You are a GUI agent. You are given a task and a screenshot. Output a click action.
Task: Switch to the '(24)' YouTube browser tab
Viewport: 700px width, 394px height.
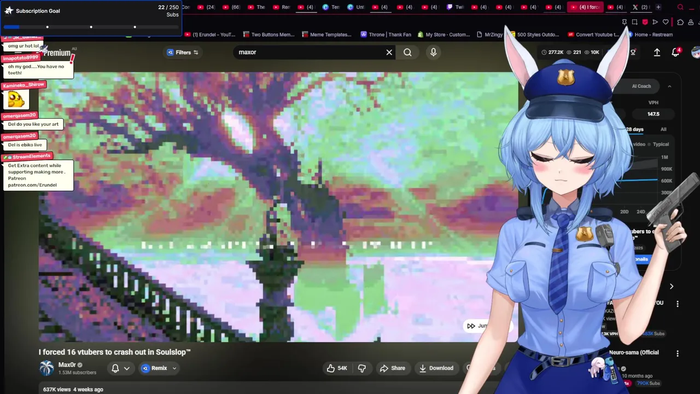[206, 7]
